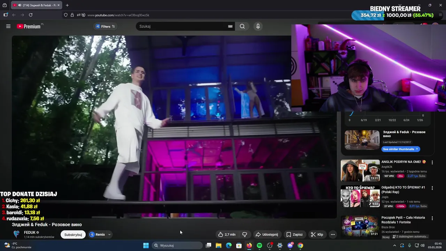
Task: Show site security padlock info
Action: pyautogui.click(x=72, y=15)
